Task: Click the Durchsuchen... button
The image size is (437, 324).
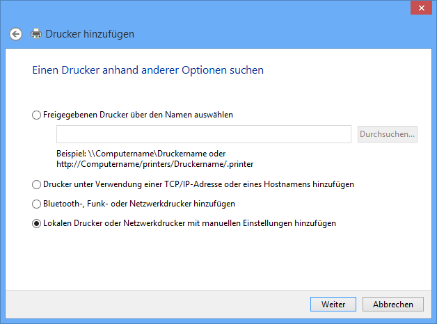Action: (x=388, y=134)
